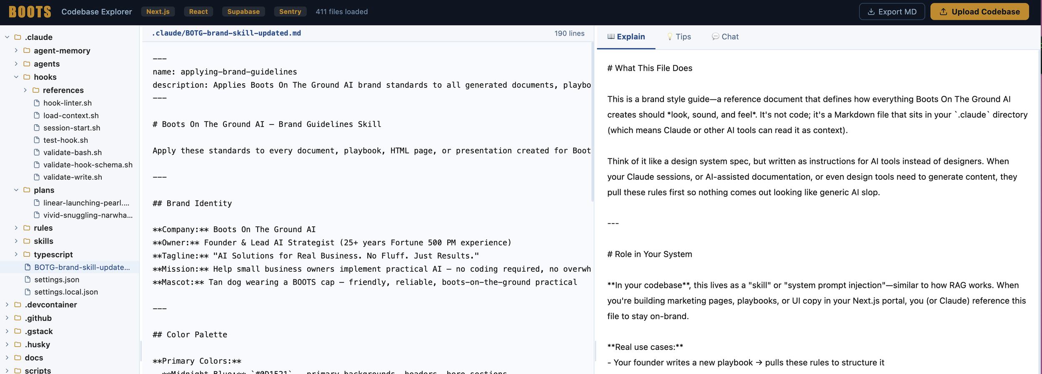Expand the .github folder chevron
Image resolution: width=1042 pixels, height=374 pixels.
7,318
